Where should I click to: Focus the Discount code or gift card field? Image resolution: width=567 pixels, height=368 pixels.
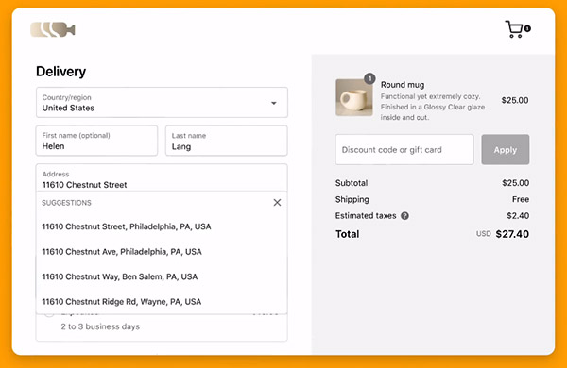(x=404, y=149)
